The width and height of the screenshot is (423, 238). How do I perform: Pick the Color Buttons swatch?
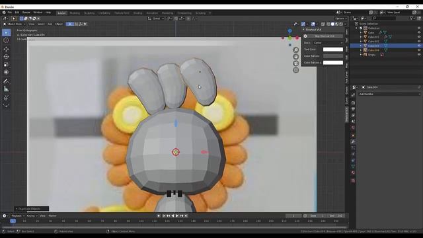pos(333,56)
